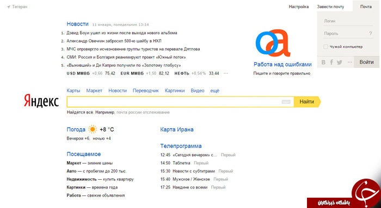Open the Картинки service tab
The height and width of the screenshot is (208, 381).
[x=175, y=91]
